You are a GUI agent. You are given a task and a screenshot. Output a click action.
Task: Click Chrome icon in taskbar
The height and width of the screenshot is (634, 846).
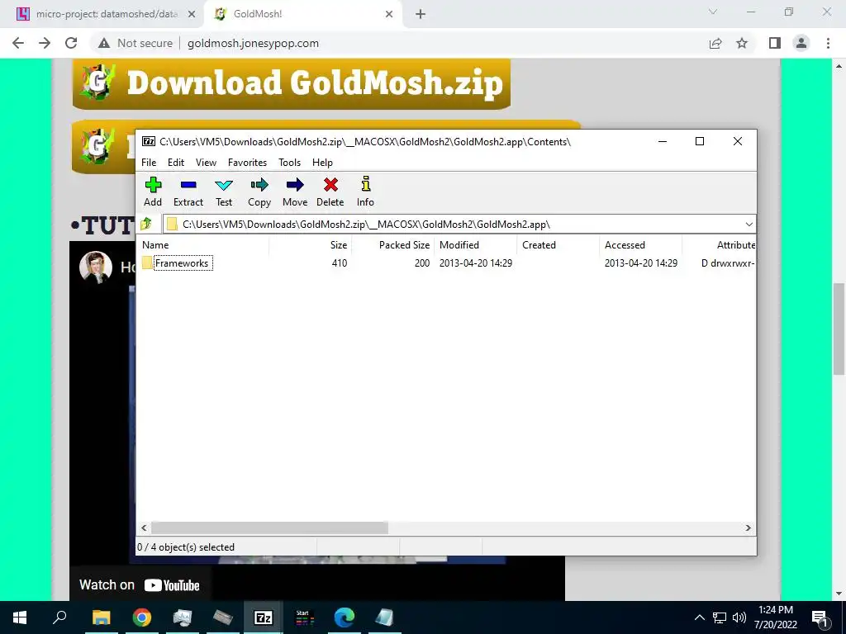pyautogui.click(x=141, y=617)
